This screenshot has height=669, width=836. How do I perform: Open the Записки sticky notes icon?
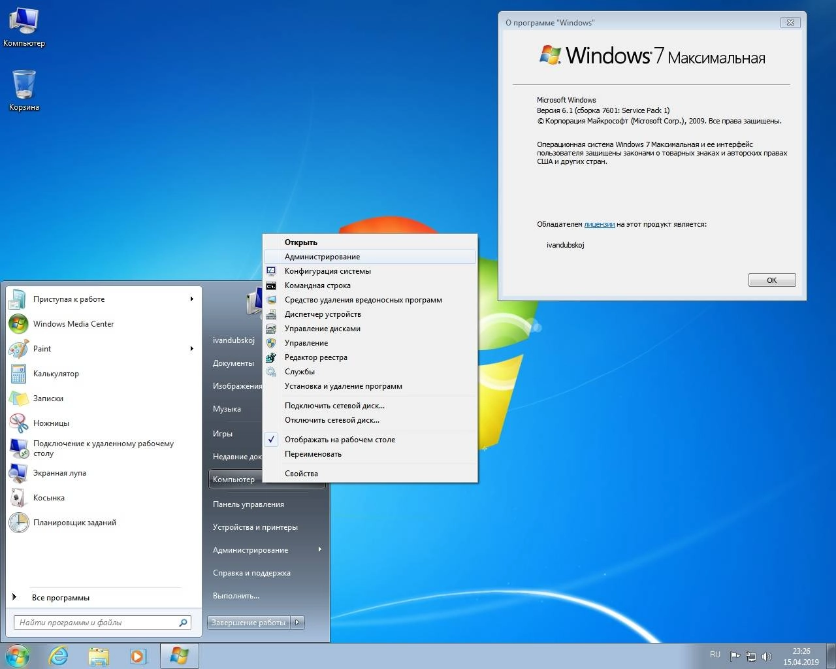click(x=18, y=399)
